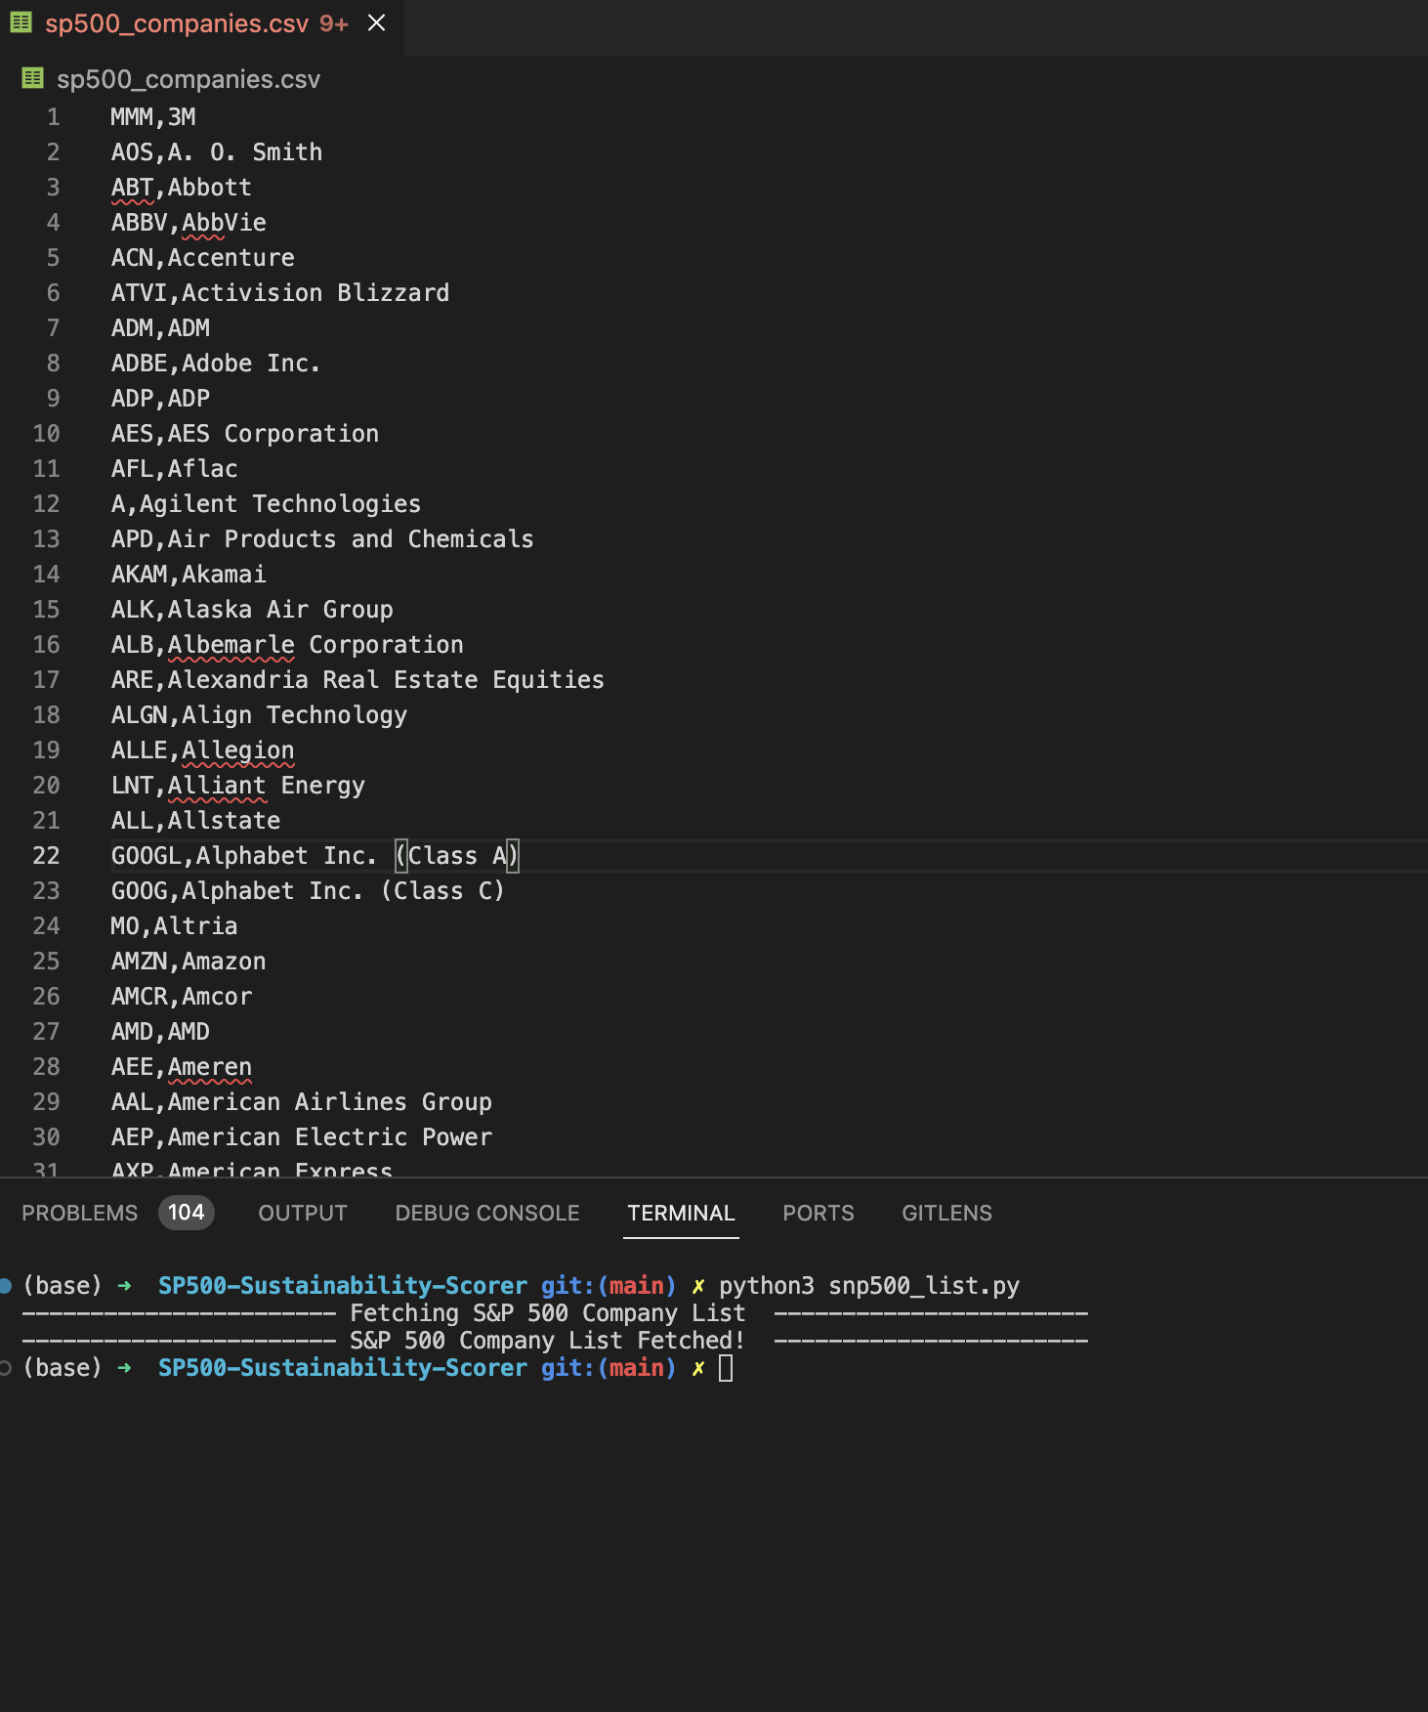This screenshot has width=1428, height=1712.
Task: Click the 104 problems count badge
Action: (186, 1213)
